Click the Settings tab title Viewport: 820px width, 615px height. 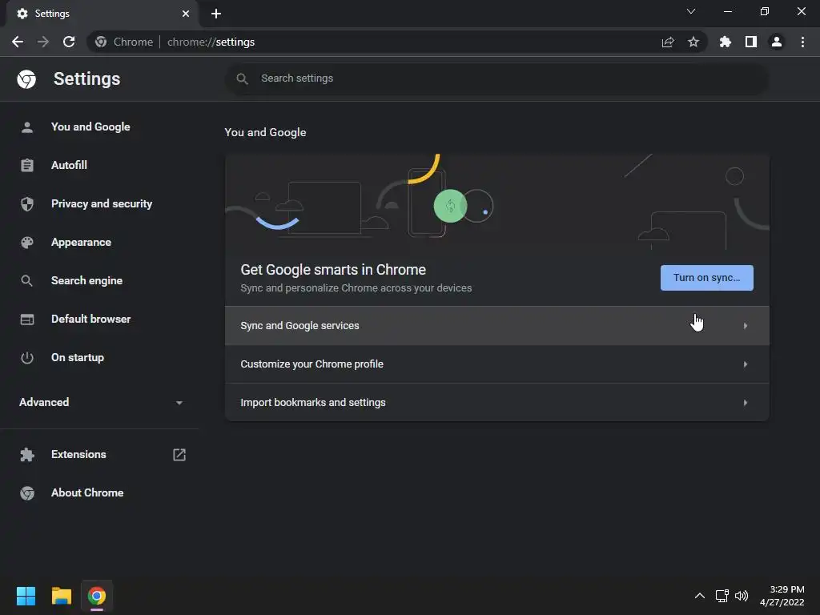pos(52,14)
